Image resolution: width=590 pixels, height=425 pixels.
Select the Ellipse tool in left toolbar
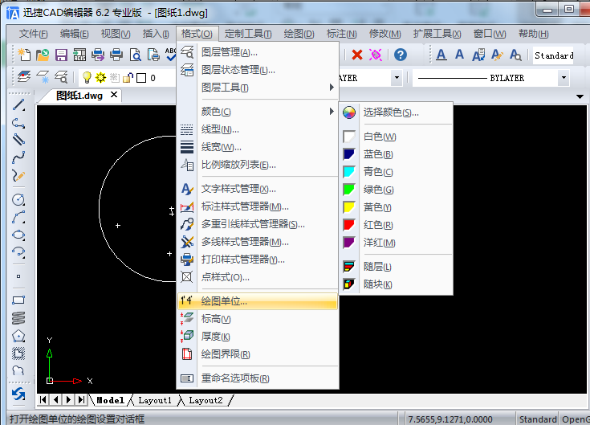[x=18, y=235]
